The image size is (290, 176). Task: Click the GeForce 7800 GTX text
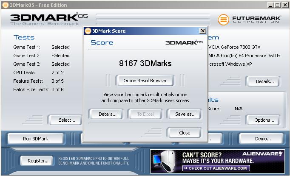tap(234, 47)
